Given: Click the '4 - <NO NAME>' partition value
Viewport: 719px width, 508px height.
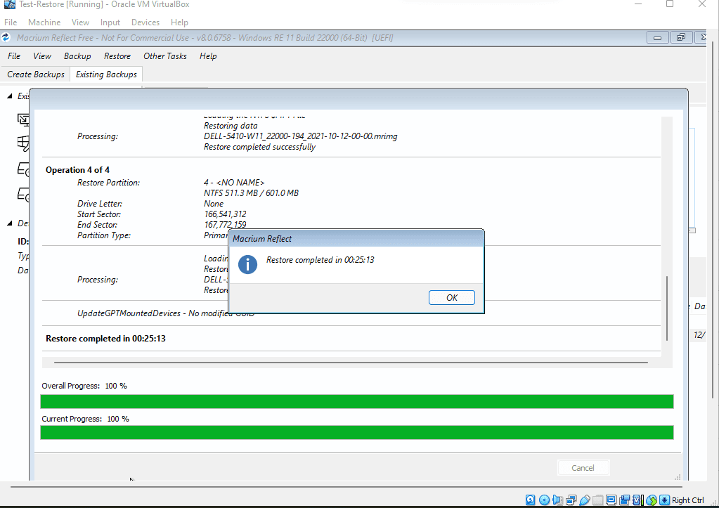Looking at the screenshot, I should pos(234,183).
